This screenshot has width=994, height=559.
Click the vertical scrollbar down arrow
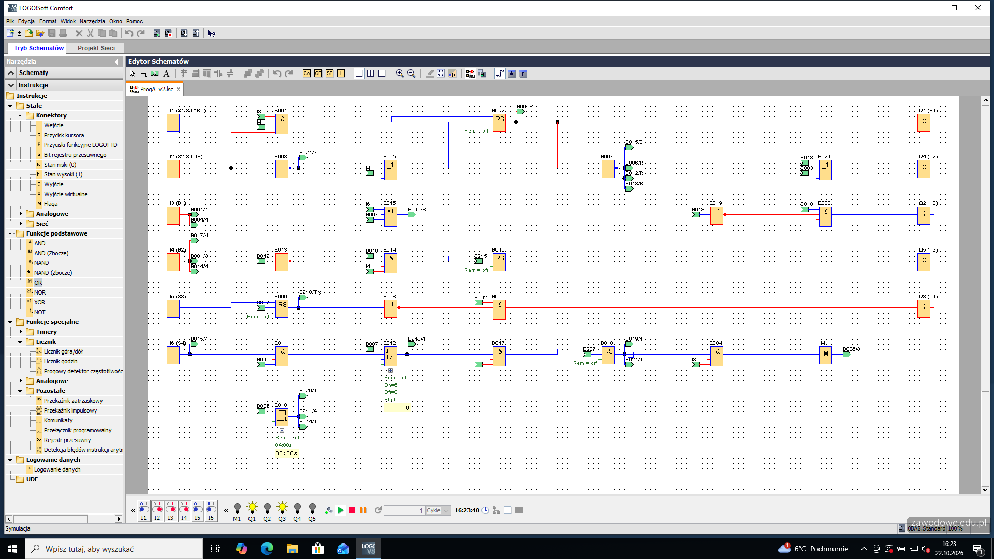tap(985, 490)
